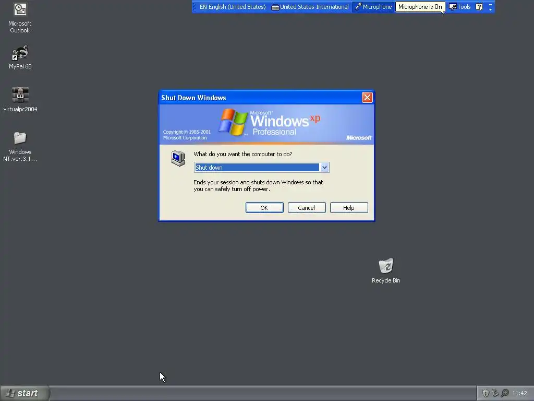Click the language bar drag handle
The image size is (534, 401).
pyautogui.click(x=195, y=7)
